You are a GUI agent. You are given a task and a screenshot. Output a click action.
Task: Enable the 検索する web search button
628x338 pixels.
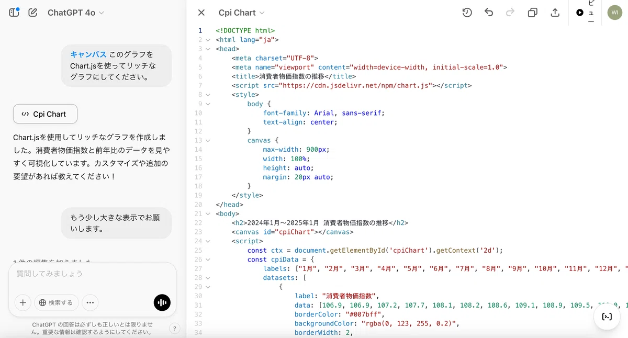click(57, 302)
